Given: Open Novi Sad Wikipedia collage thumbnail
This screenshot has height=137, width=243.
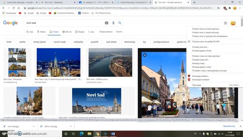Looking at the screenshot, I should click(17, 62).
